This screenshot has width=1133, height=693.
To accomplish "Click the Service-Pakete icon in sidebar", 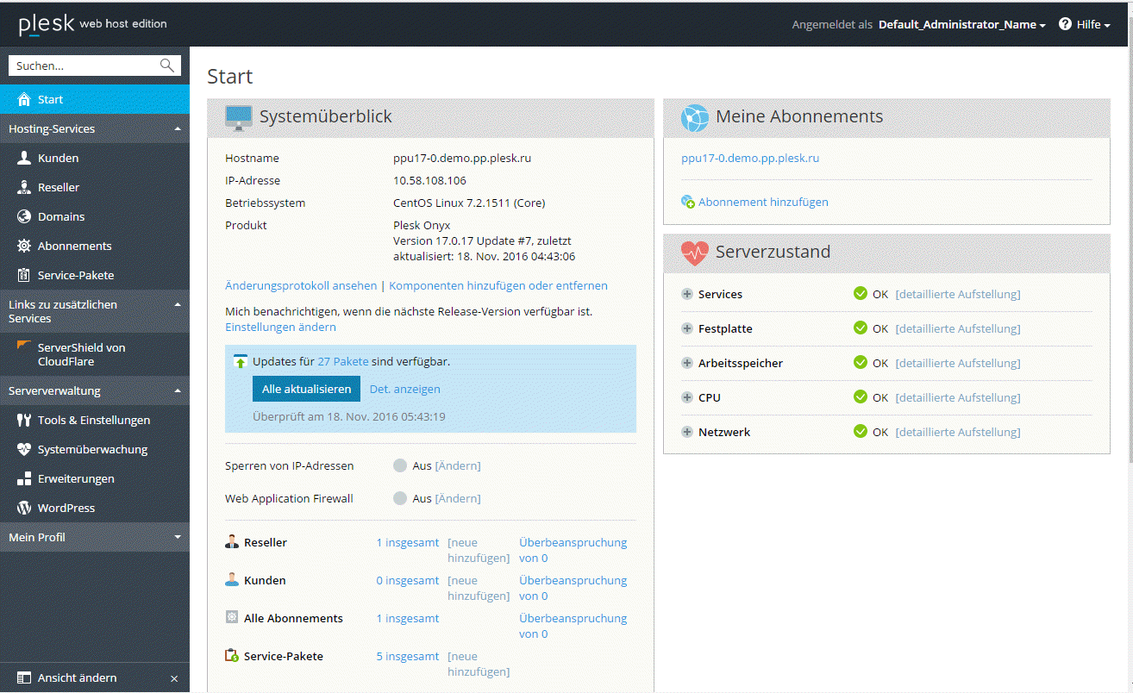I will pos(24,275).
